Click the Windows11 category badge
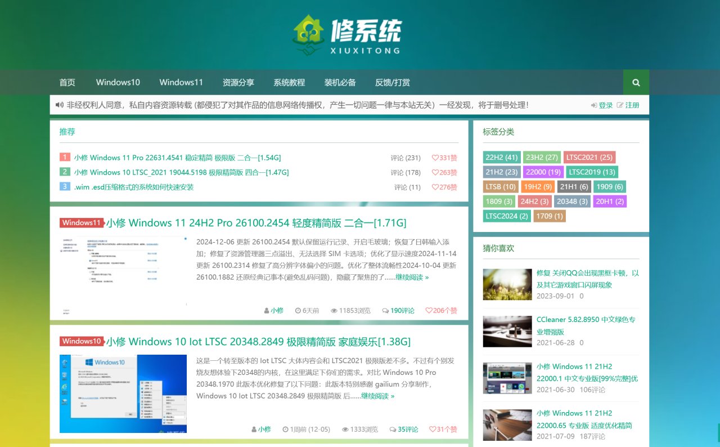The height and width of the screenshot is (447, 720). pos(82,222)
